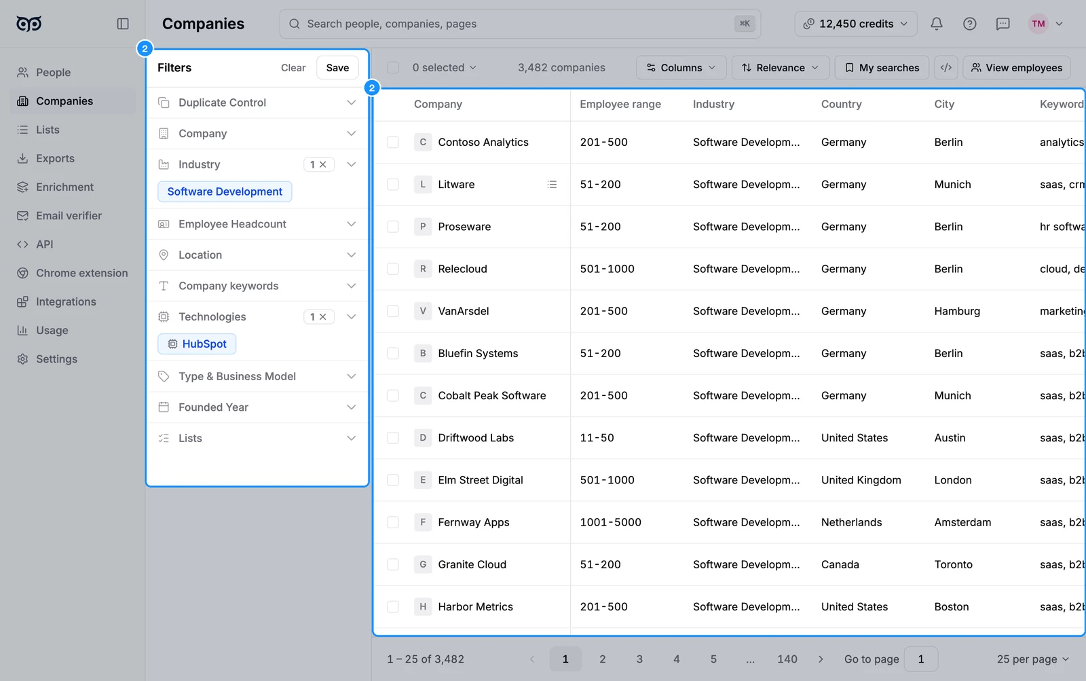Open the Columns dropdown

pos(681,68)
